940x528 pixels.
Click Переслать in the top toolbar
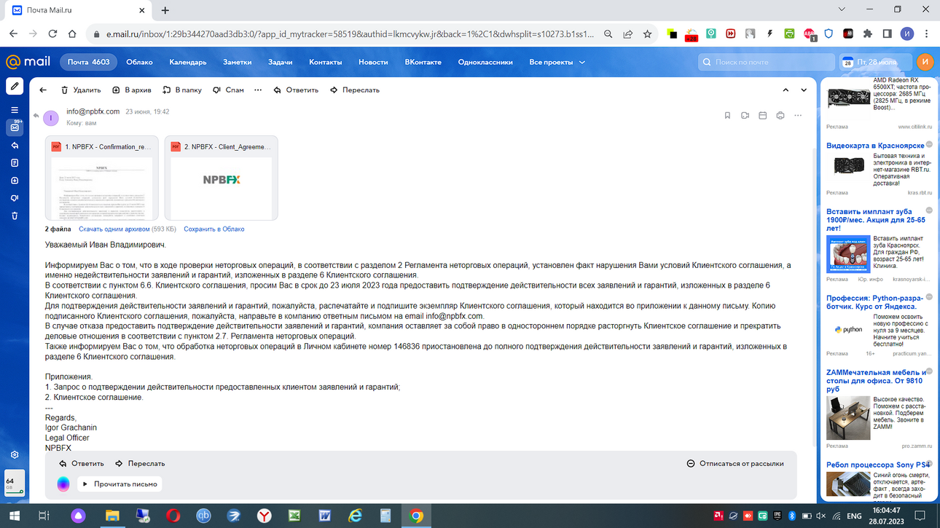355,90
